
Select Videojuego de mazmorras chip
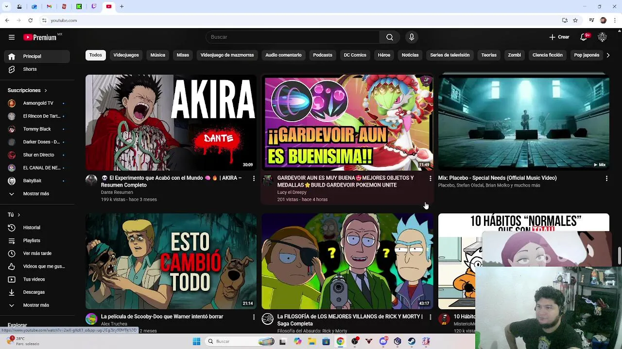click(227, 55)
